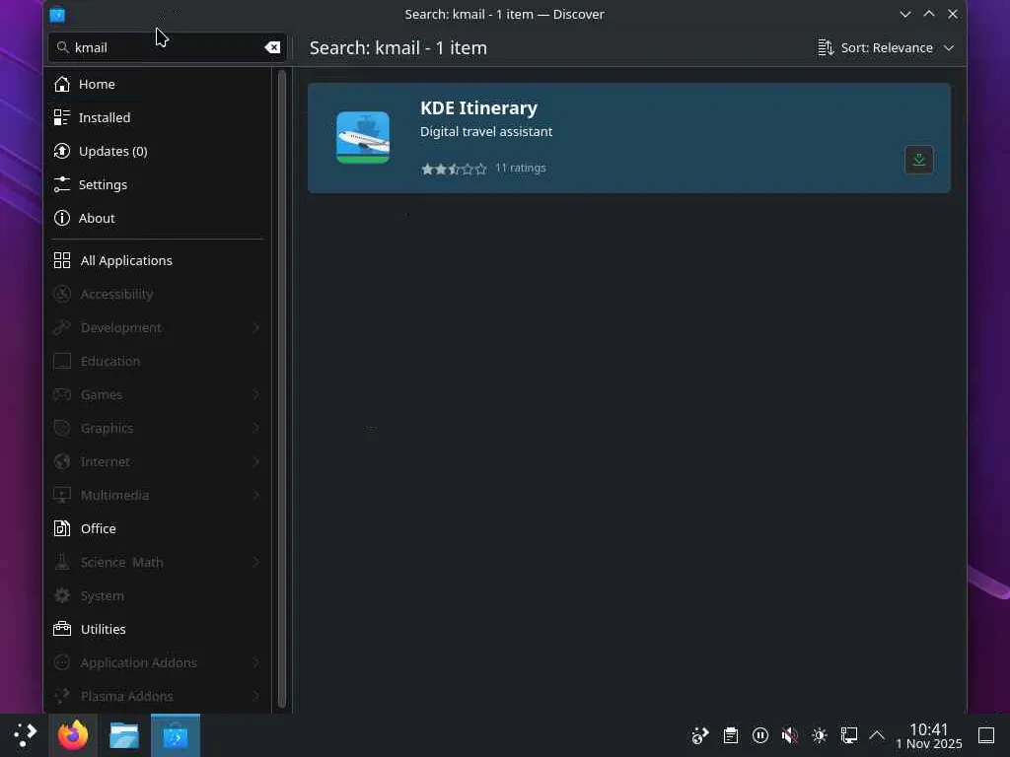Screen dimensions: 1010x757
Task: Open the application launcher
Action: coord(25,735)
